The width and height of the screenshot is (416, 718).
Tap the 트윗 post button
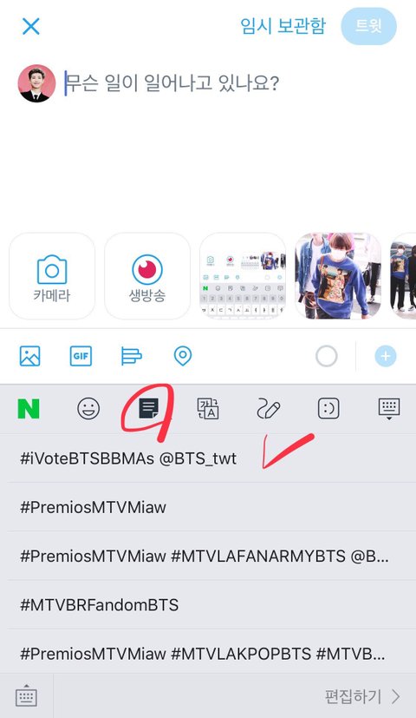click(368, 26)
